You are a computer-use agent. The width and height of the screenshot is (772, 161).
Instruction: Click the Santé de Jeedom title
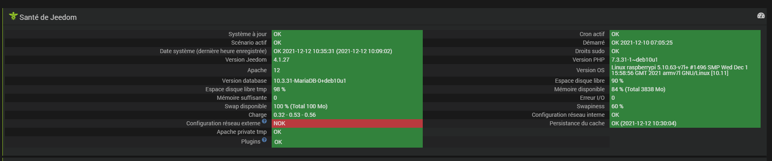[48, 17]
